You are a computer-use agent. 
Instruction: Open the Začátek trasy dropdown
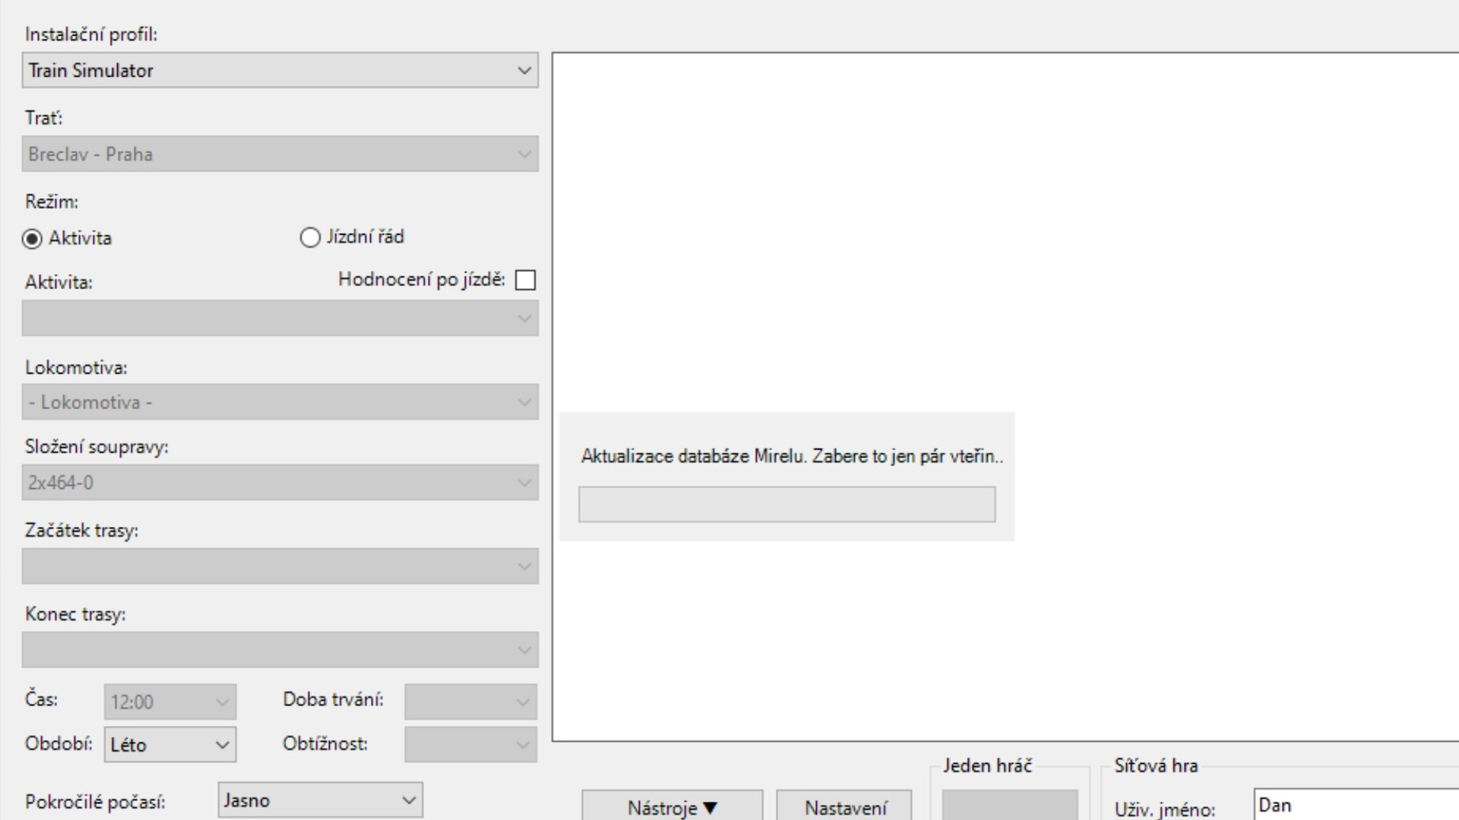pyautogui.click(x=280, y=566)
